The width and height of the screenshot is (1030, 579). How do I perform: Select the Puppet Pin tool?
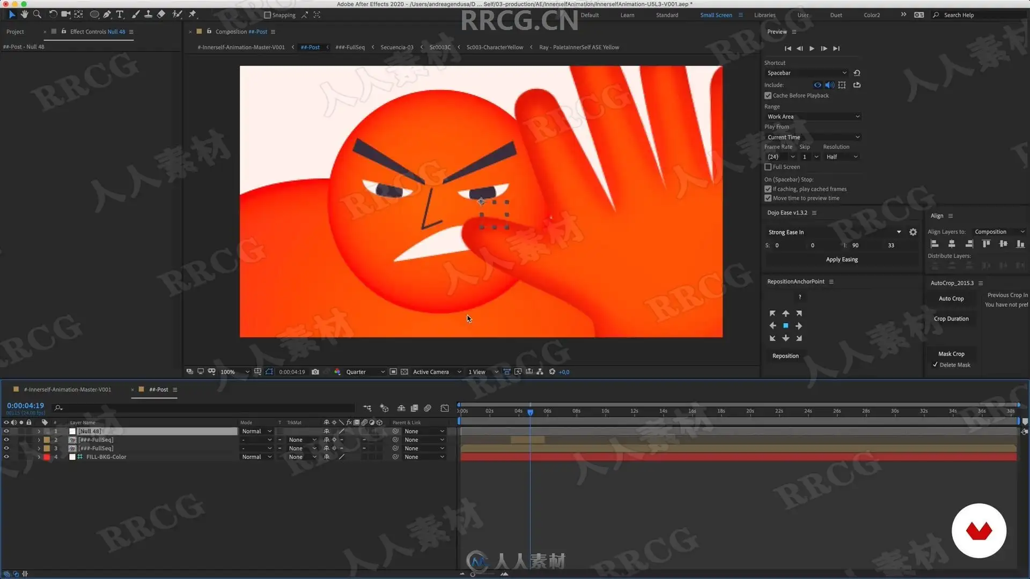[193, 14]
